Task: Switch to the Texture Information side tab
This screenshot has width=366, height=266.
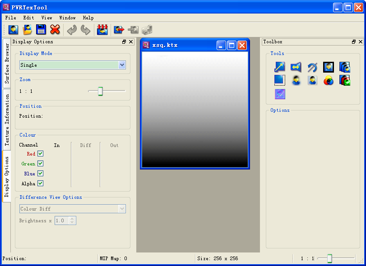Action: (x=7, y=119)
